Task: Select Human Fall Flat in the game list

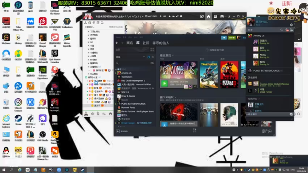Action: [136, 85]
